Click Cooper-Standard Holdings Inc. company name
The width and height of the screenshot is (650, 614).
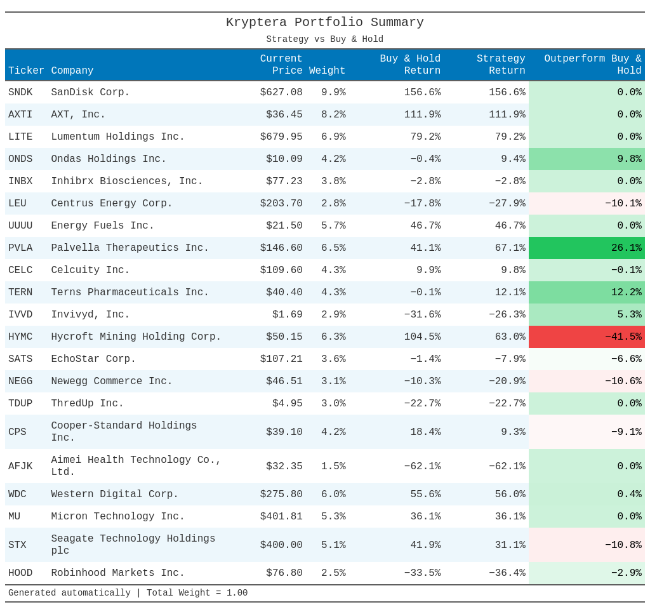tap(124, 432)
